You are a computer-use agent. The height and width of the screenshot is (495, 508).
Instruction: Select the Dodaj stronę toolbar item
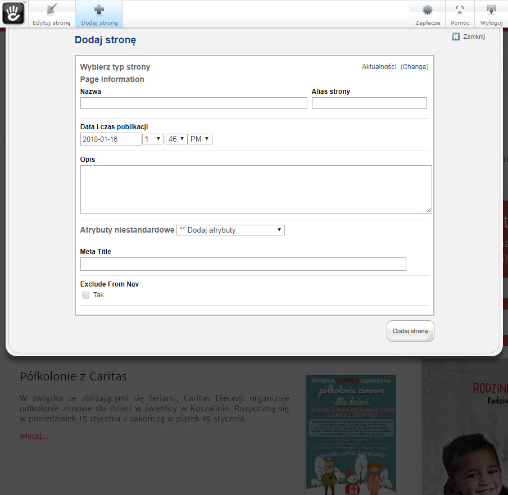pyautogui.click(x=99, y=14)
